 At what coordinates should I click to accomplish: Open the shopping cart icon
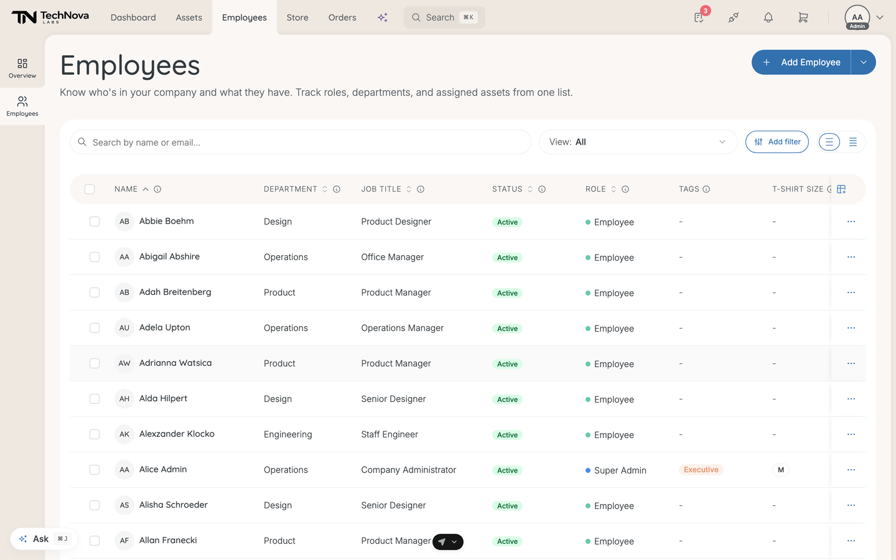[803, 17]
